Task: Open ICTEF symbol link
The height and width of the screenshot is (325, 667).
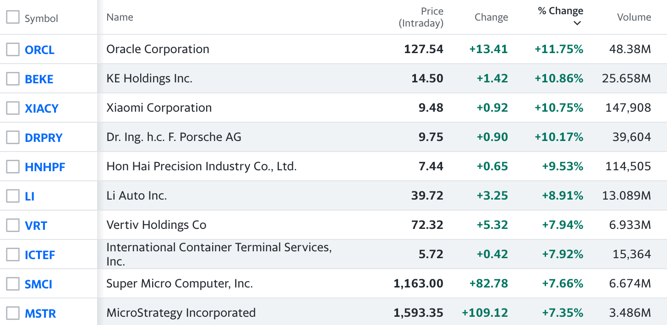Action: (x=40, y=255)
